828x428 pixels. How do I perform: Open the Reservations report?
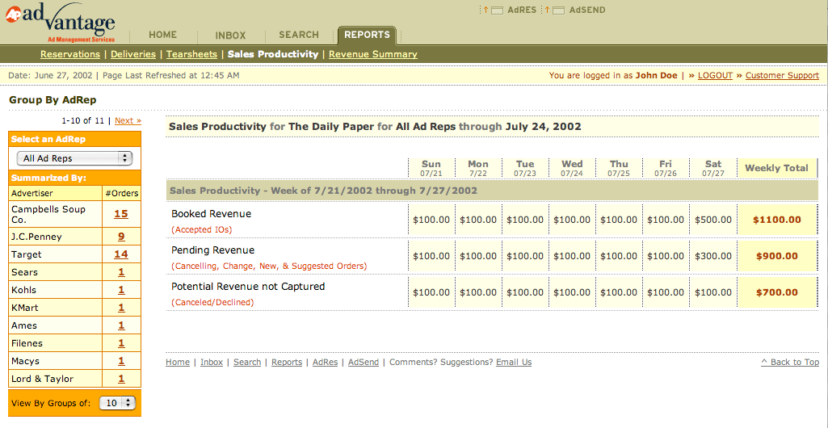click(70, 54)
